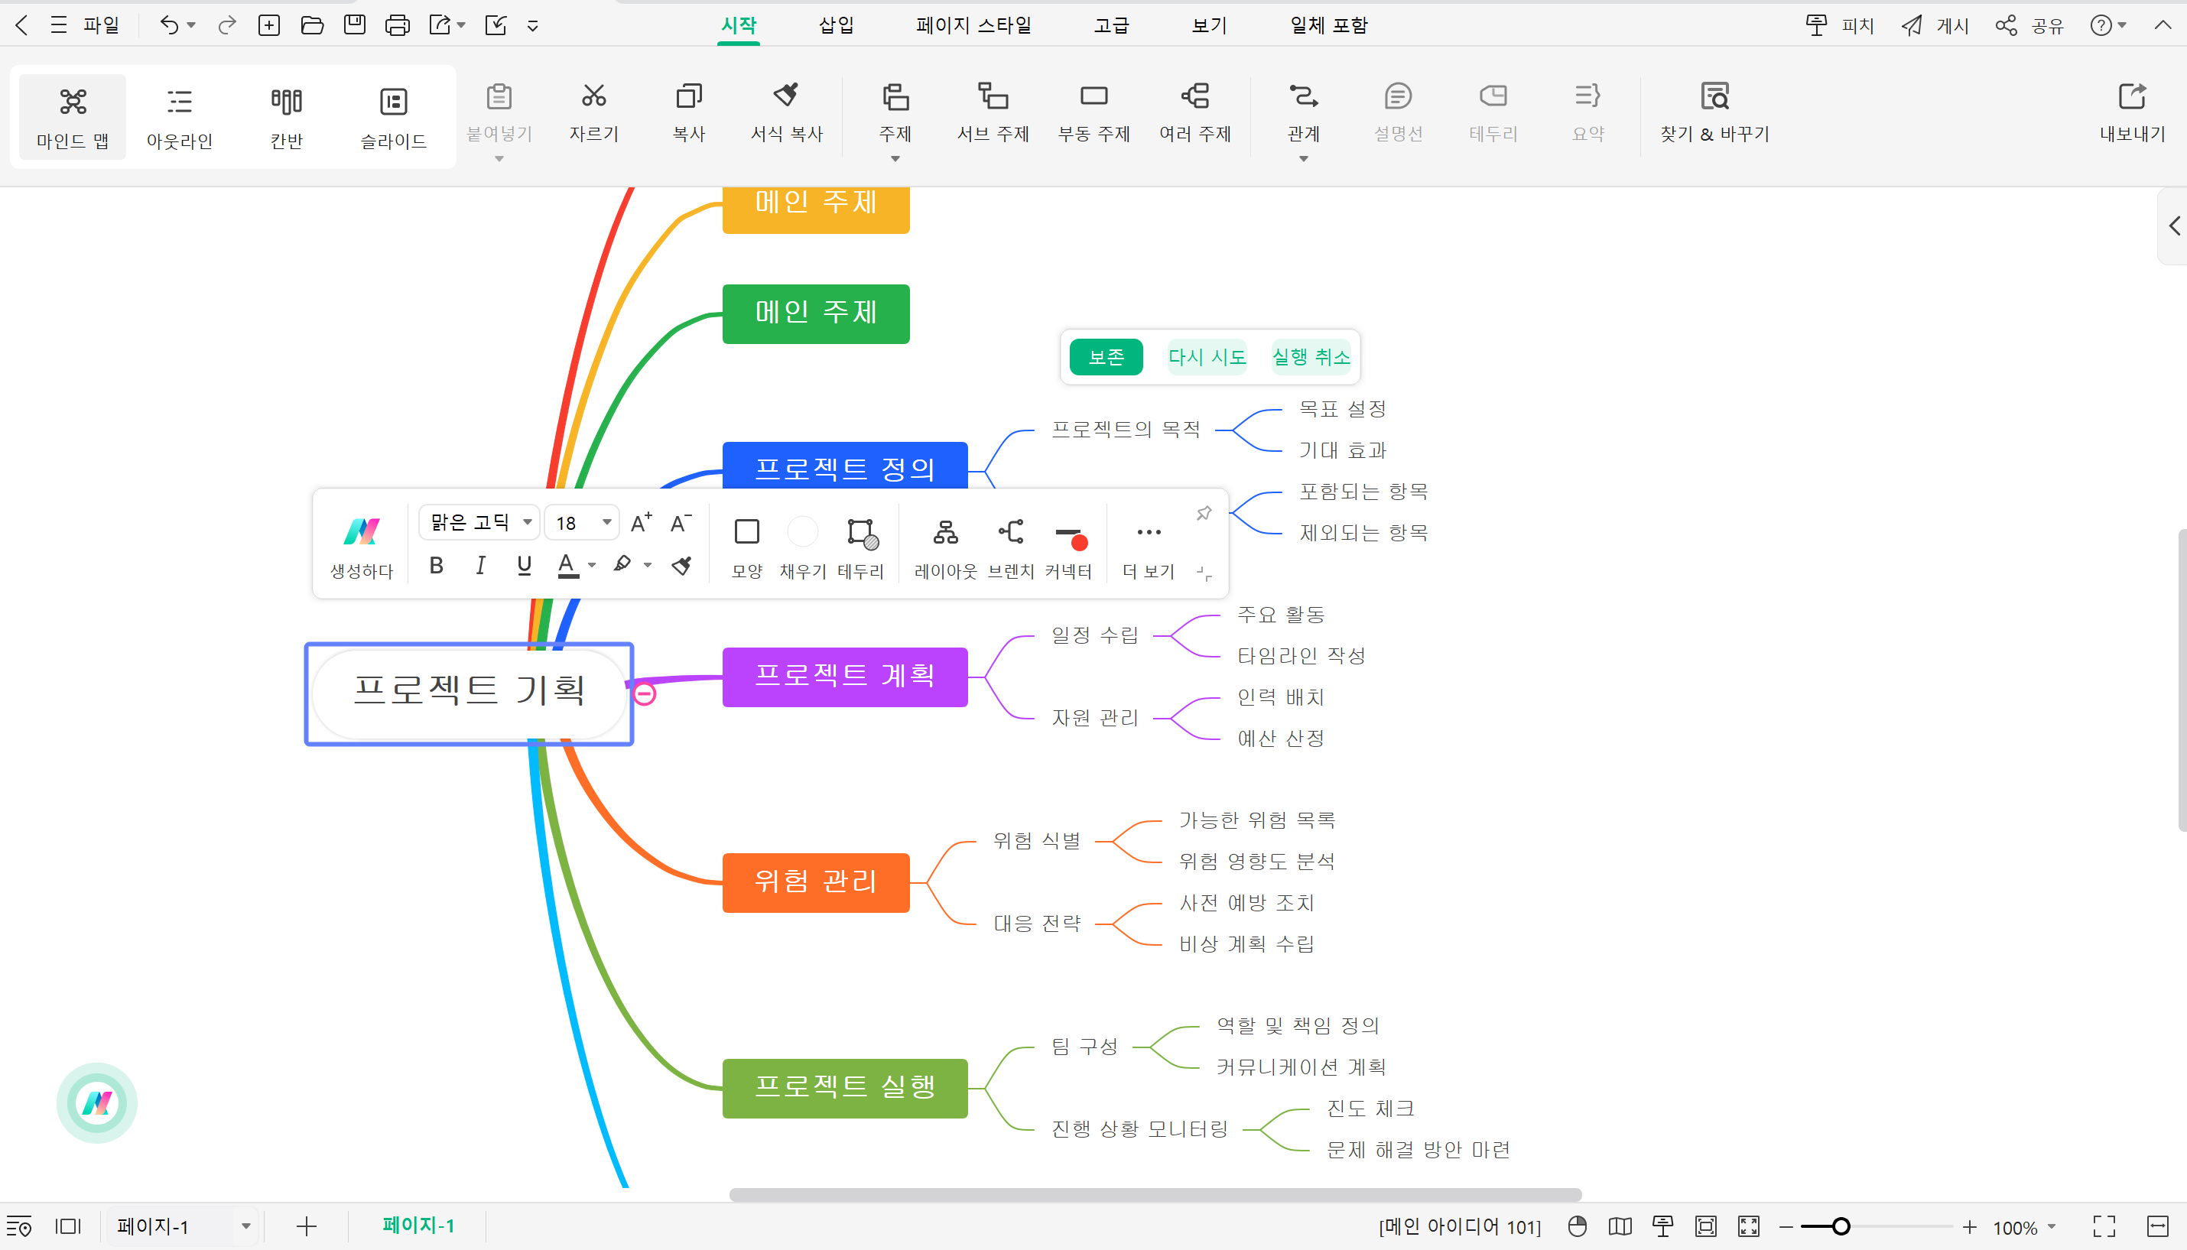The image size is (2187, 1250).
Task: Click the Retry (다시 시도) button
Action: 1207,357
